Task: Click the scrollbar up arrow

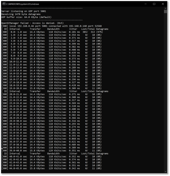Action: pos(166,9)
